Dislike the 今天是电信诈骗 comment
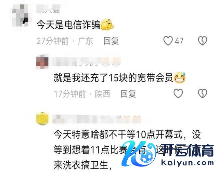Image resolution: width=219 pixels, height=174 pixels. pos(203,41)
